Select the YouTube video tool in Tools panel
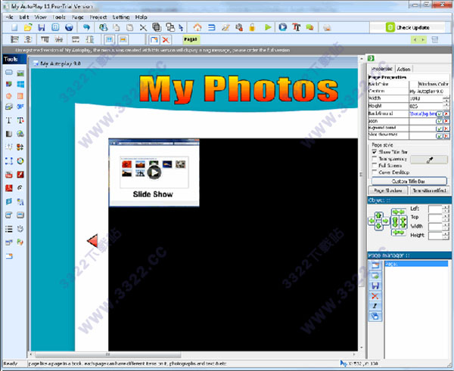 (9, 175)
